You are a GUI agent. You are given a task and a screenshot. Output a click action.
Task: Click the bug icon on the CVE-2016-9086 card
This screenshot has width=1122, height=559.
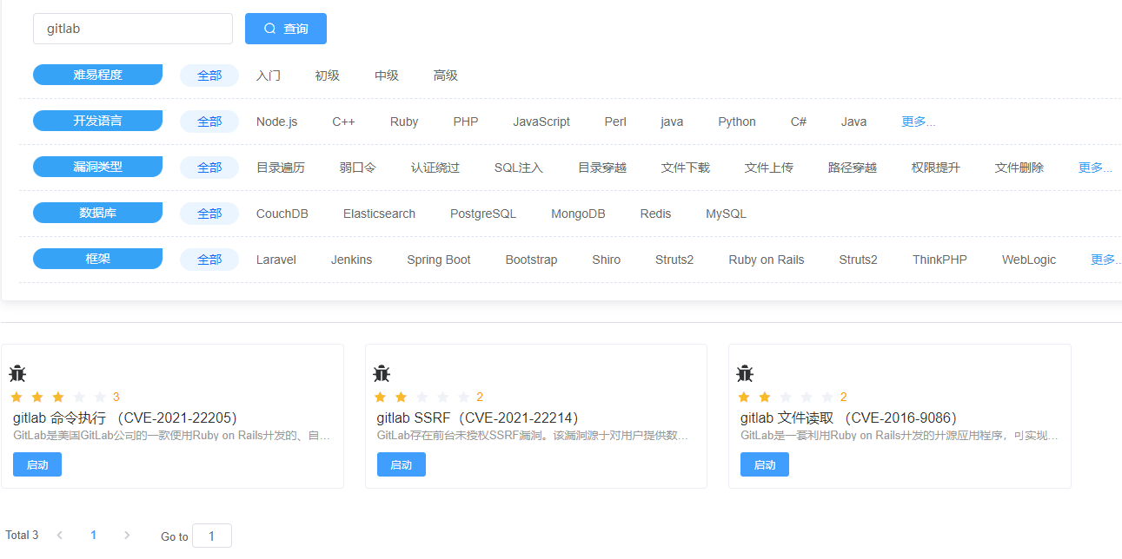click(745, 374)
